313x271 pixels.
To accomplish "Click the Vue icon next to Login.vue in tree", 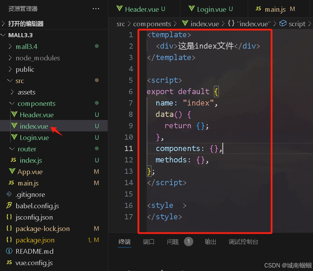I will [x=14, y=137].
